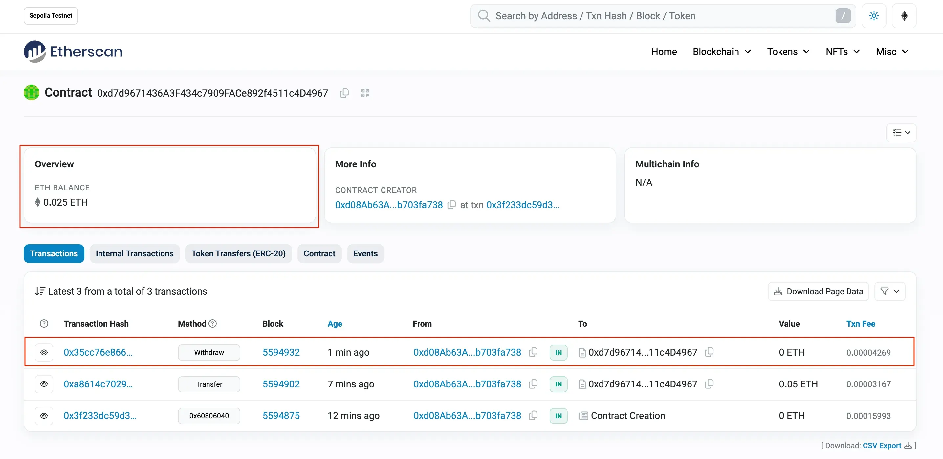The image size is (943, 459).
Task: Select the Token Transfers ERC-20 tab
Action: pos(238,253)
